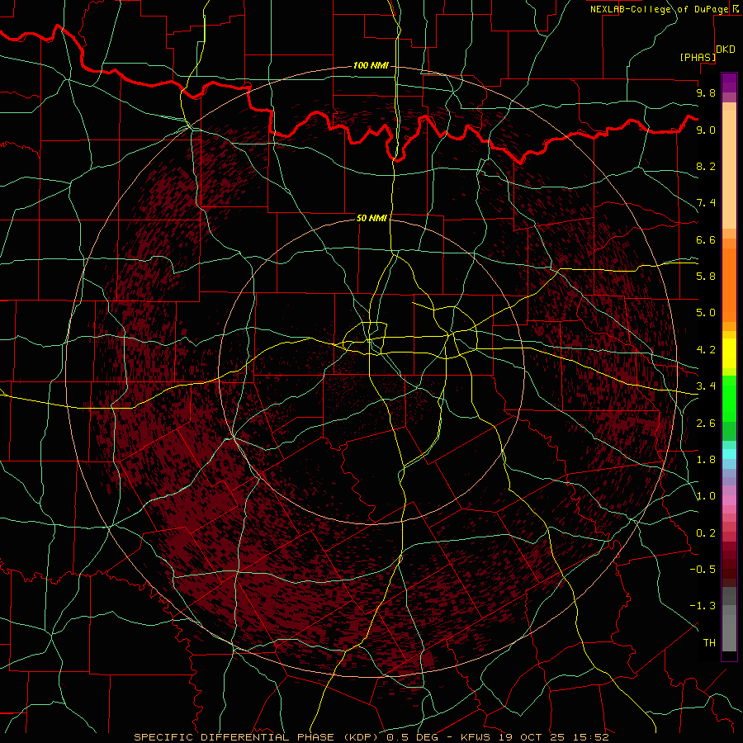Select the 1.0 scale value
The width and height of the screenshot is (743, 743).
pyautogui.click(x=706, y=496)
